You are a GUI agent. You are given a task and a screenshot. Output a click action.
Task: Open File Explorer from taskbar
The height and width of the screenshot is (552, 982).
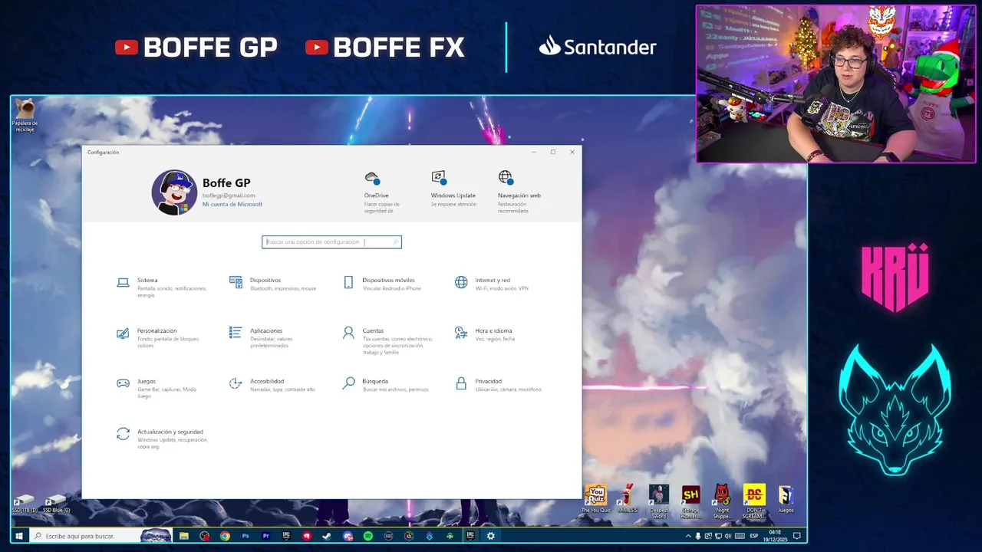184,536
